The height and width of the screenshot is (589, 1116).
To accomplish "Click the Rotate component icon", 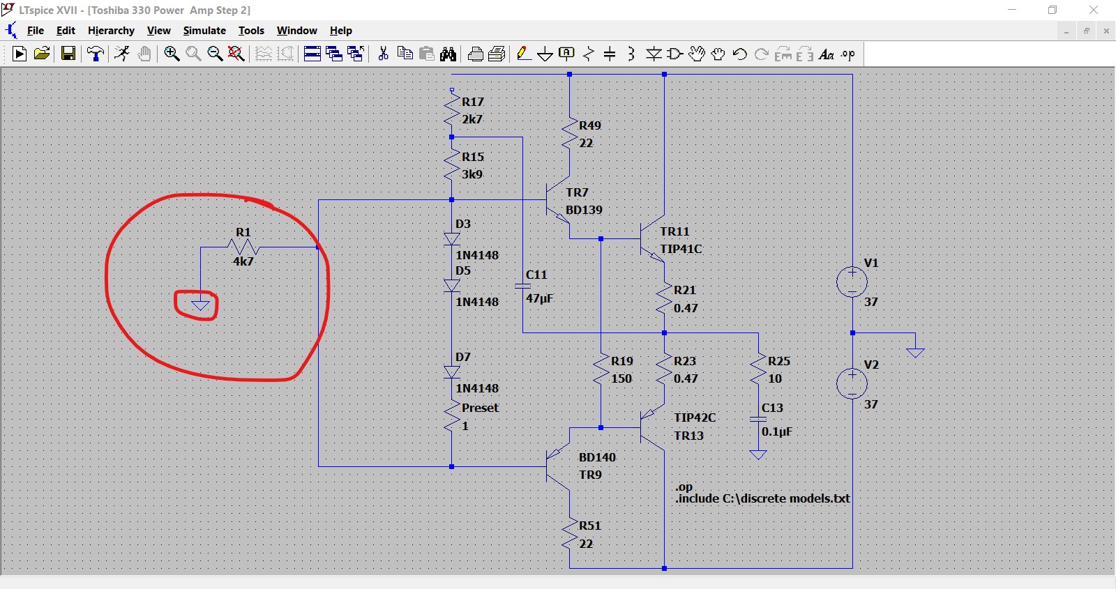I will point(783,54).
